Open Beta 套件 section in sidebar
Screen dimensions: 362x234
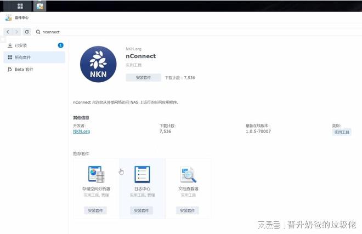34,70
